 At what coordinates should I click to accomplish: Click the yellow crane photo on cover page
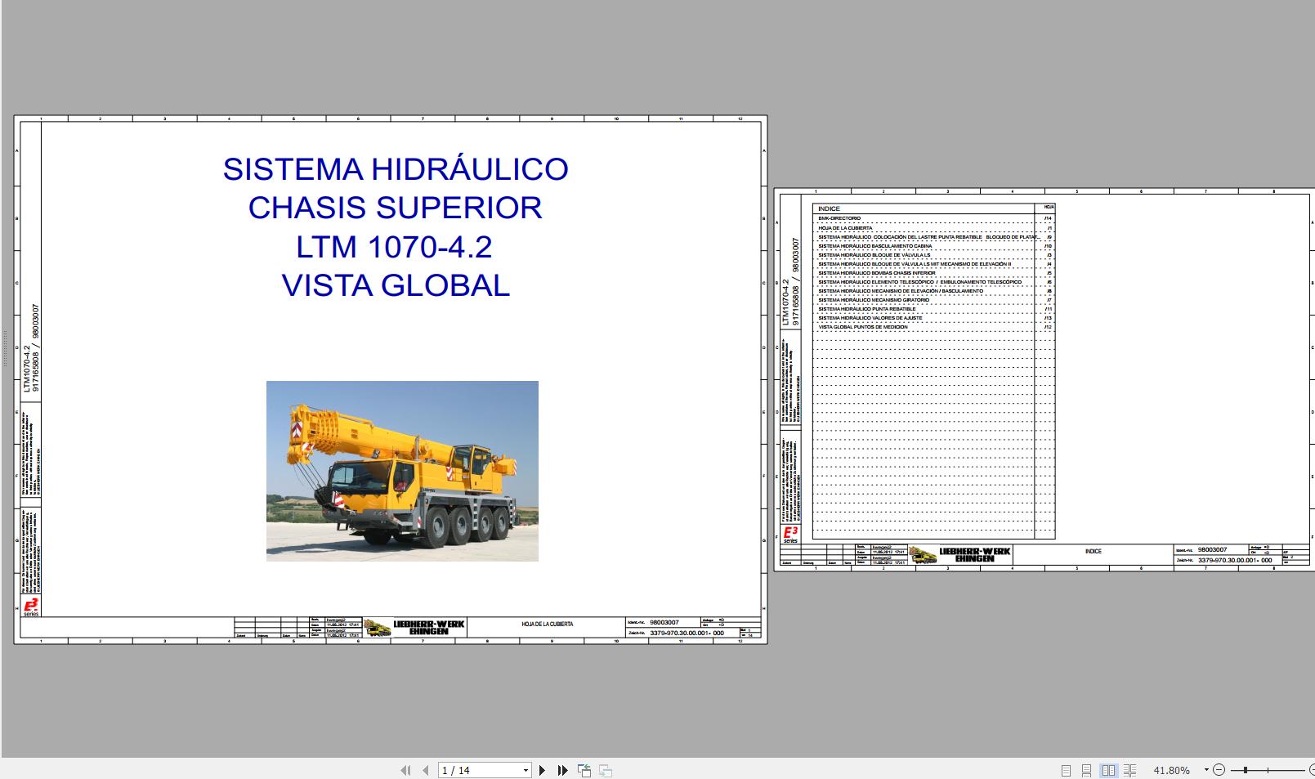tap(403, 471)
